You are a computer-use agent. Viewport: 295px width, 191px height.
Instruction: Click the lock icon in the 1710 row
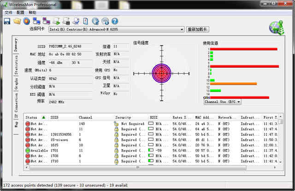coord(117,161)
